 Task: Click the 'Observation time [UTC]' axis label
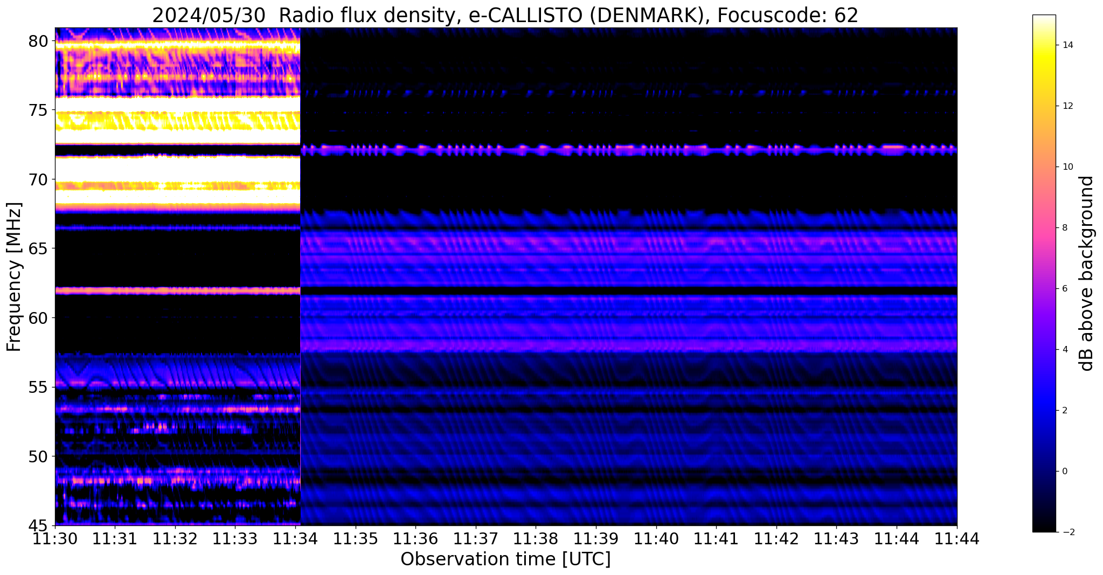point(505,559)
